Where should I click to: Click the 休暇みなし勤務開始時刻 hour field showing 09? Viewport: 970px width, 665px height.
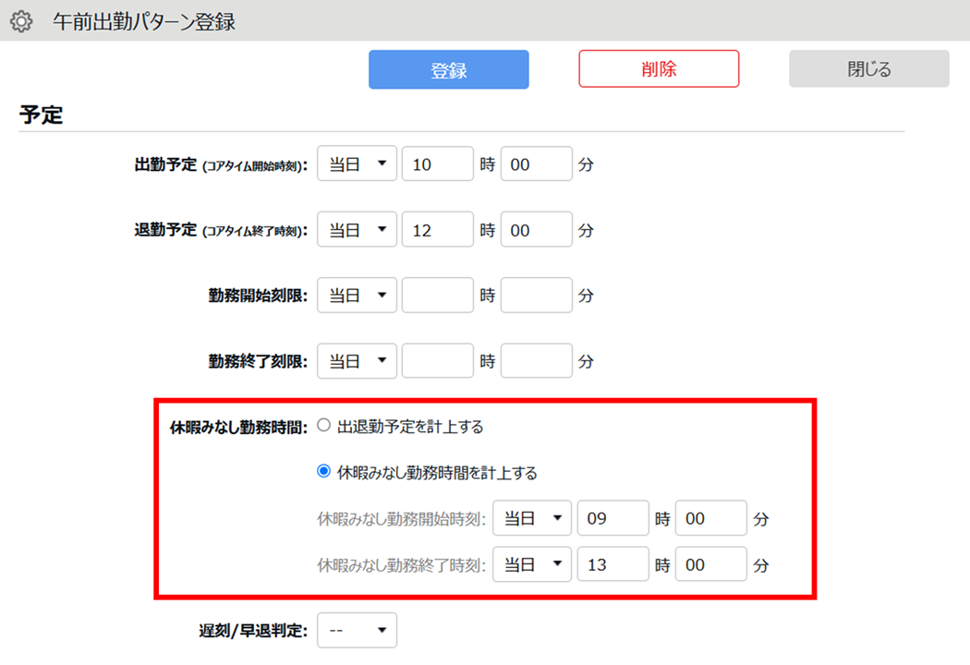click(612, 518)
